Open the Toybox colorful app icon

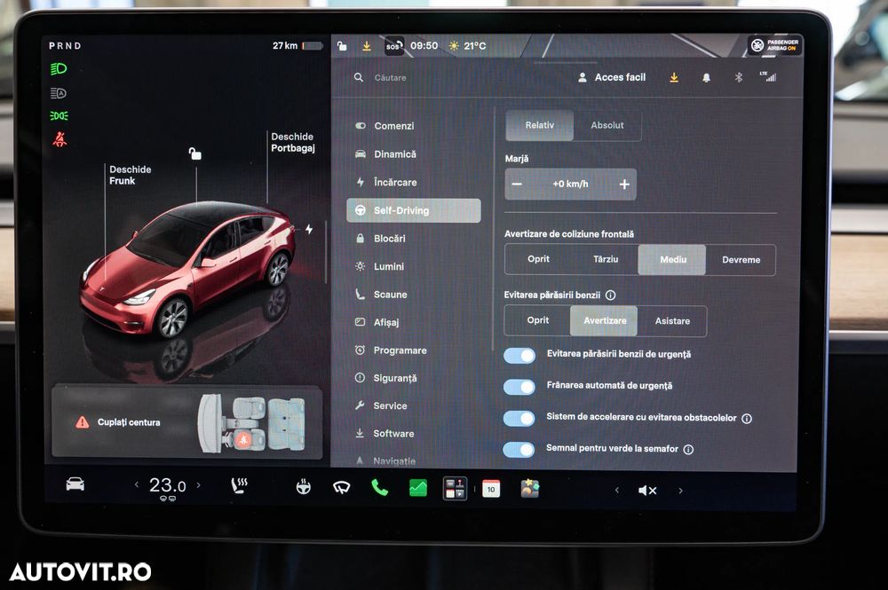click(530, 489)
